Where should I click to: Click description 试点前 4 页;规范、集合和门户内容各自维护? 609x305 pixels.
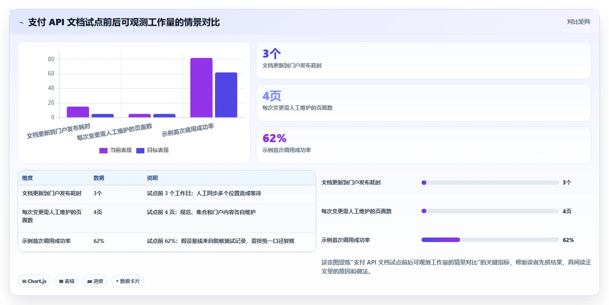[x=201, y=212]
